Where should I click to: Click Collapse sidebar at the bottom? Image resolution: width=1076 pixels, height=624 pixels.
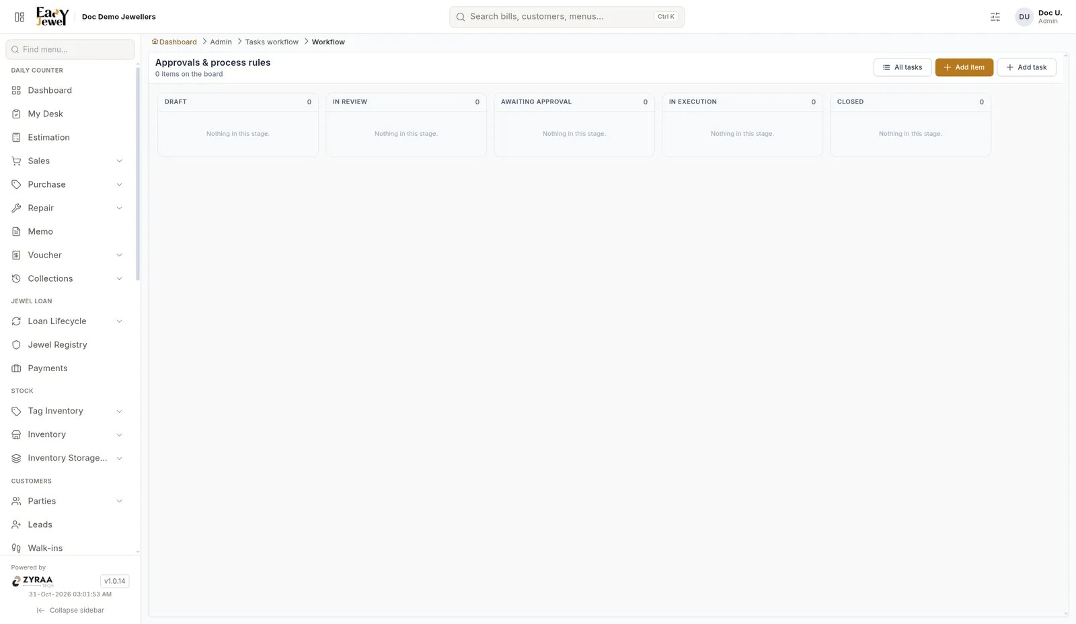[71, 611]
